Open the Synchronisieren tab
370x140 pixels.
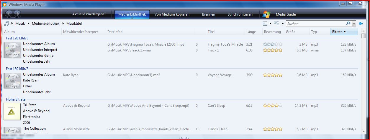pos(240,14)
